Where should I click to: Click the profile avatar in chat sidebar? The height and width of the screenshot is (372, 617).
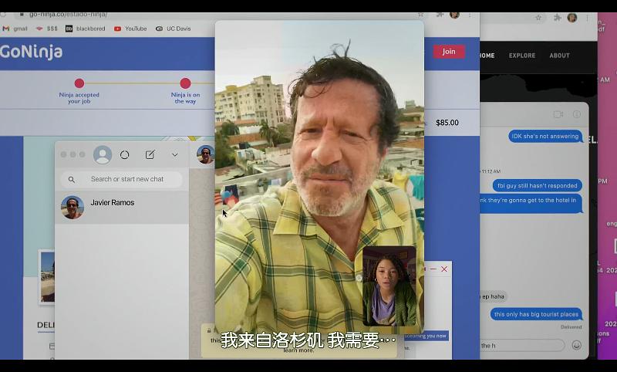(x=103, y=155)
